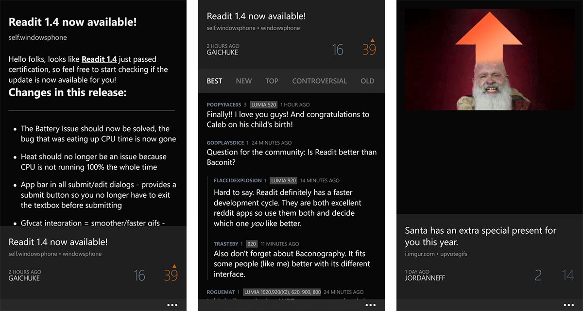583x311 pixels.
Task: Select username TRASTEBY in comments
Action: click(226, 244)
